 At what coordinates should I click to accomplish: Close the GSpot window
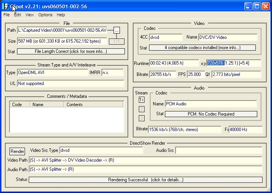coord(266,6)
